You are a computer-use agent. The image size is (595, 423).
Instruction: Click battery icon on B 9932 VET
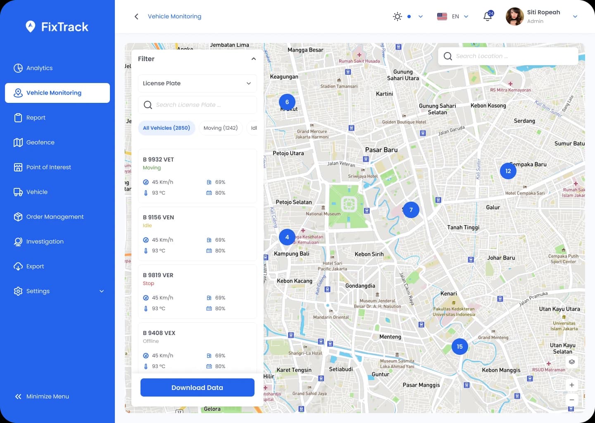pyautogui.click(x=209, y=193)
